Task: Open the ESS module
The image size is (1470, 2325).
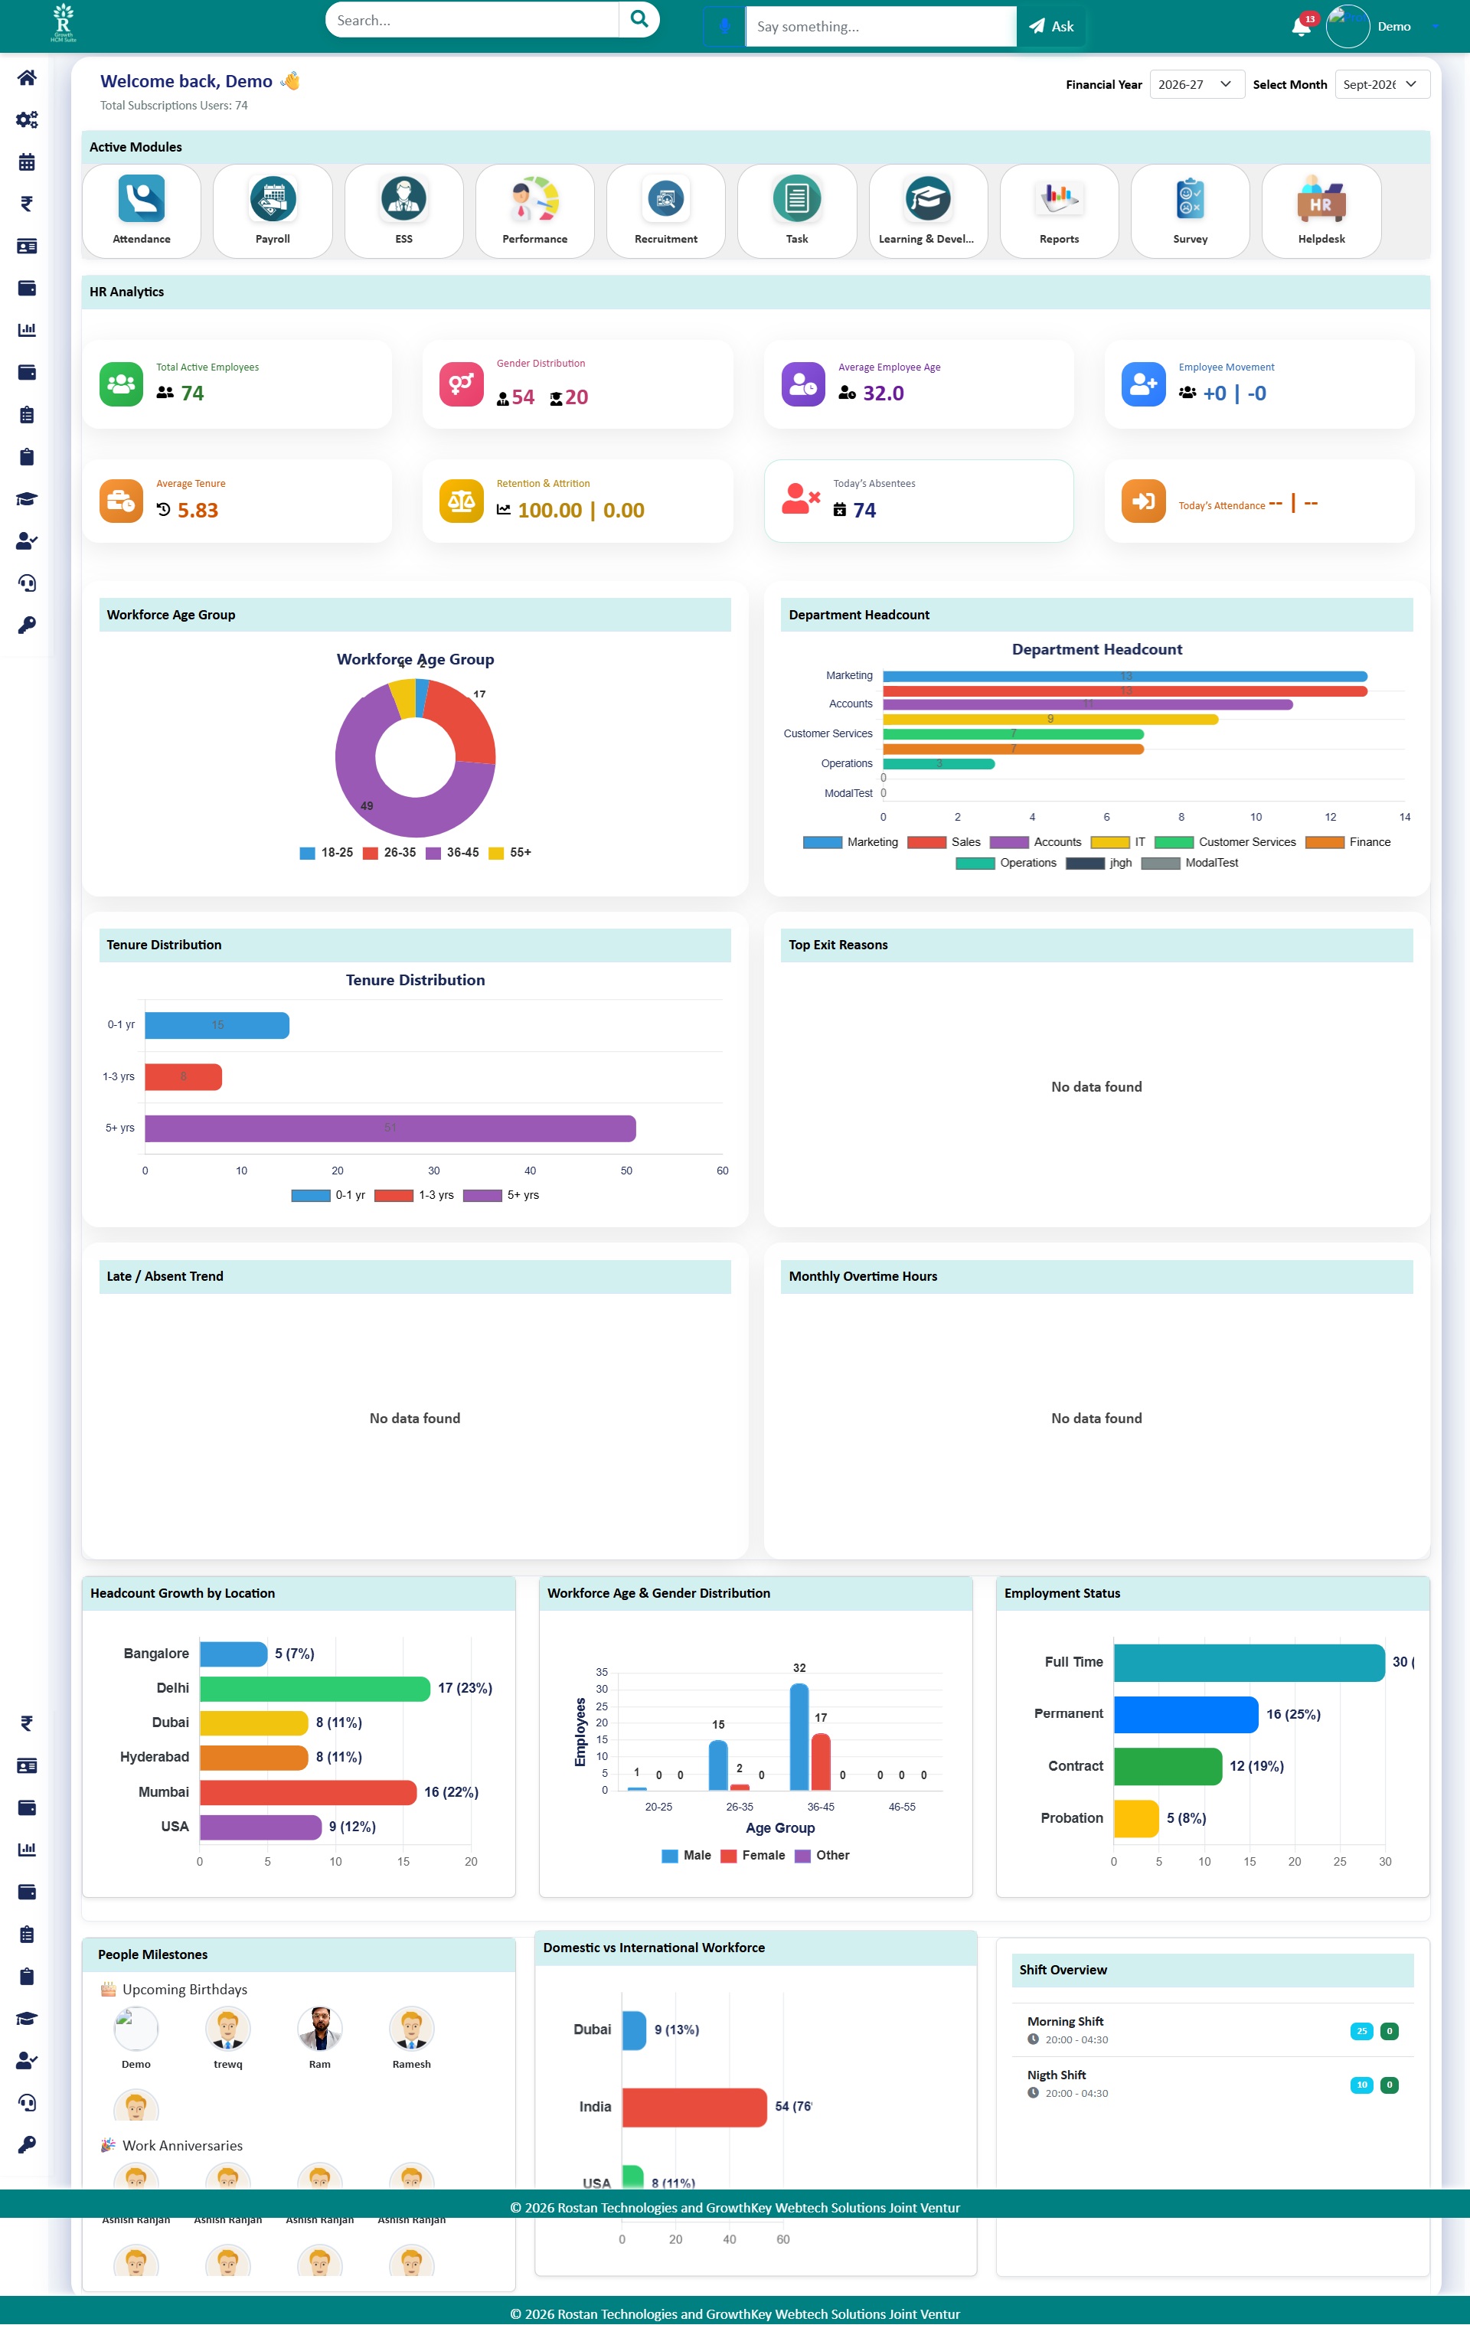Action: (x=403, y=211)
